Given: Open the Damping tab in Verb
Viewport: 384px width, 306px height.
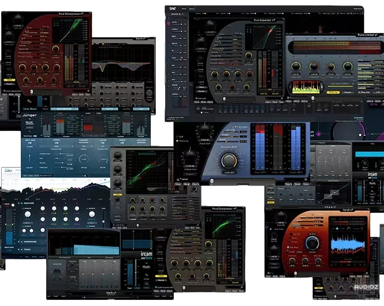Looking at the screenshot, I should tap(109, 258).
